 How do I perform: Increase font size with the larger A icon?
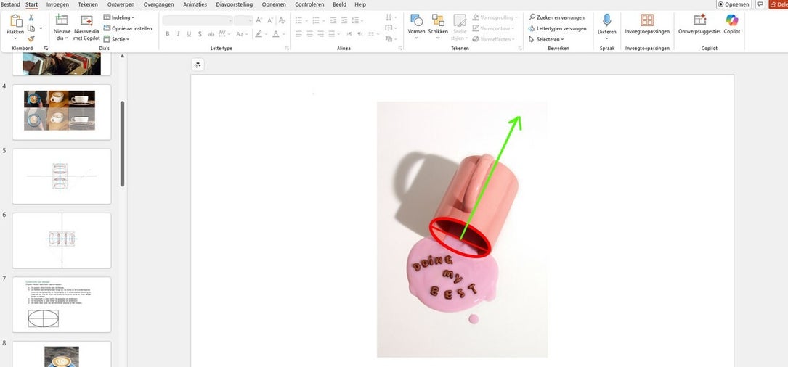point(259,20)
